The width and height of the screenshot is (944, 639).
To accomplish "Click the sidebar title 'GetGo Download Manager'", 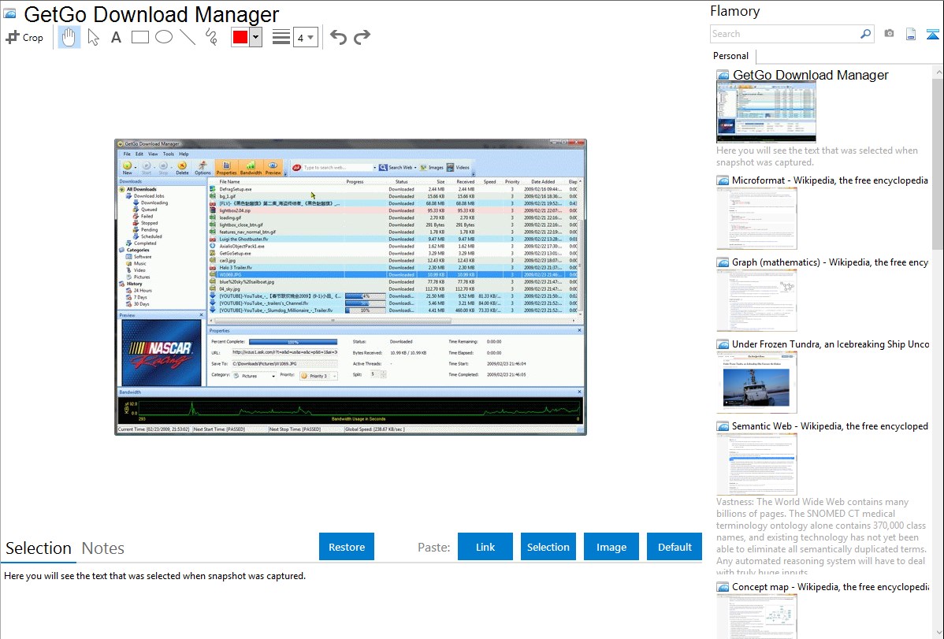I will [810, 76].
